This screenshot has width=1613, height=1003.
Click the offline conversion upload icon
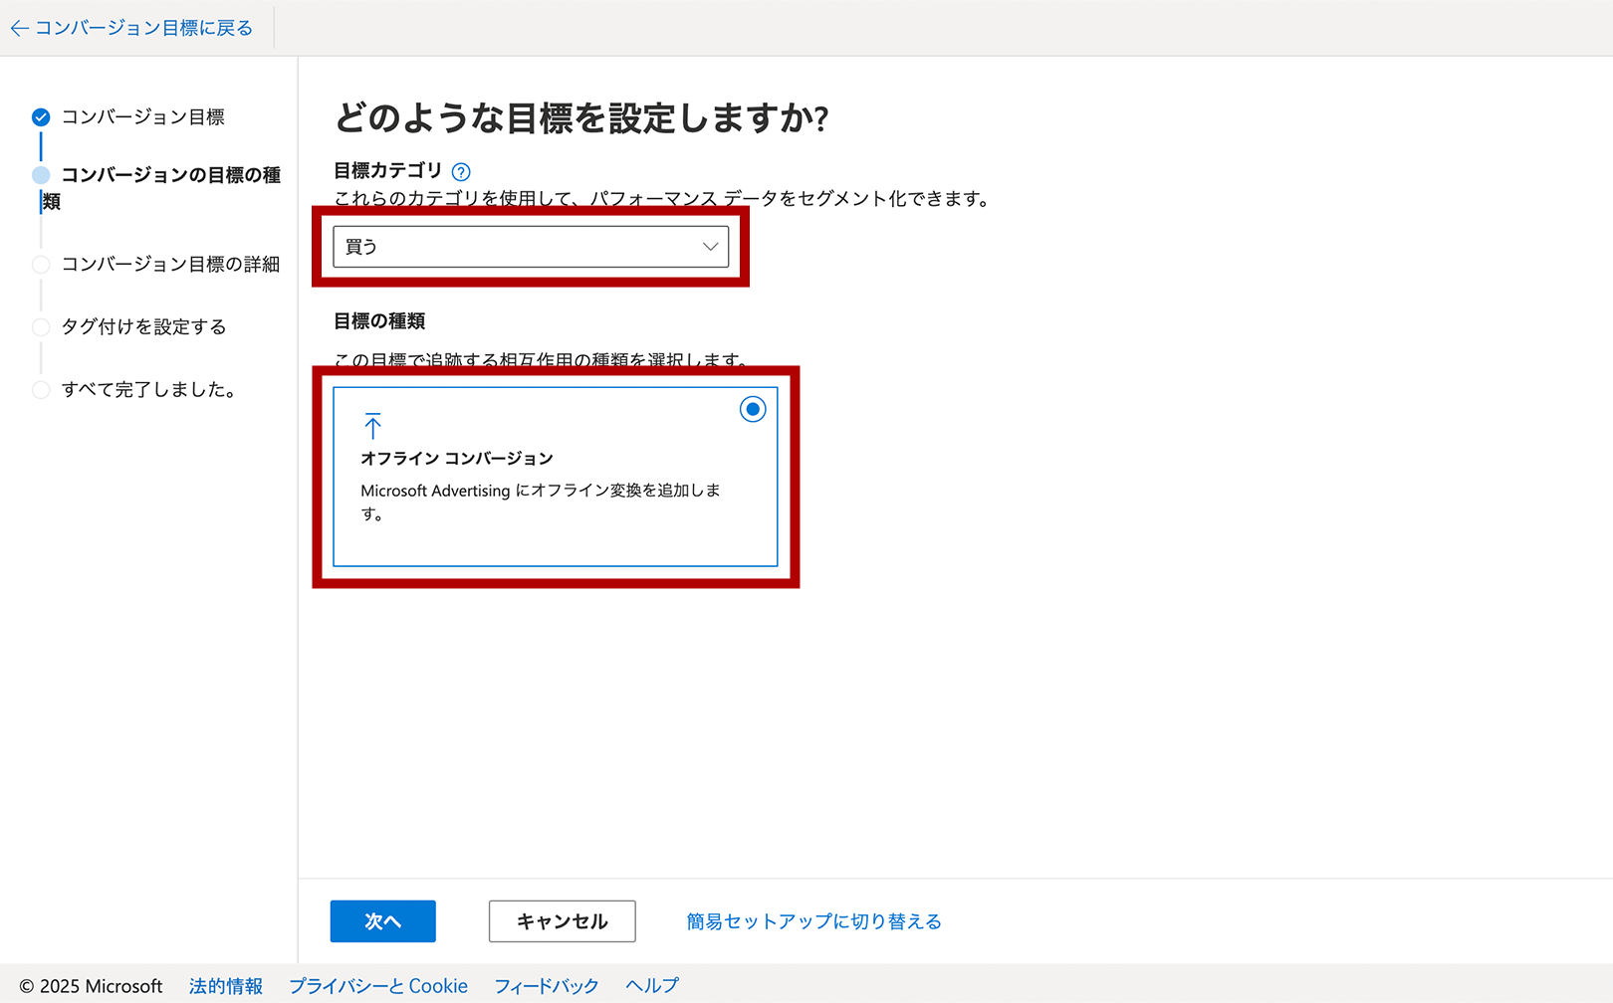point(373,426)
